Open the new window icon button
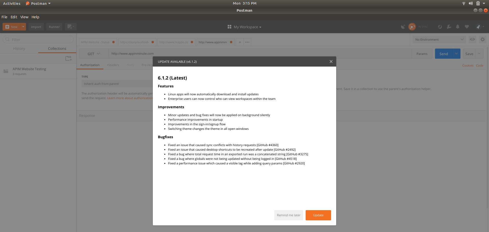The image size is (489, 232). click(x=71, y=27)
